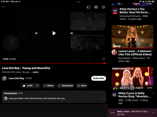The width and height of the screenshot is (157, 117).
Task: Subscribe to Lana Del Rey
Action: [x=98, y=78]
